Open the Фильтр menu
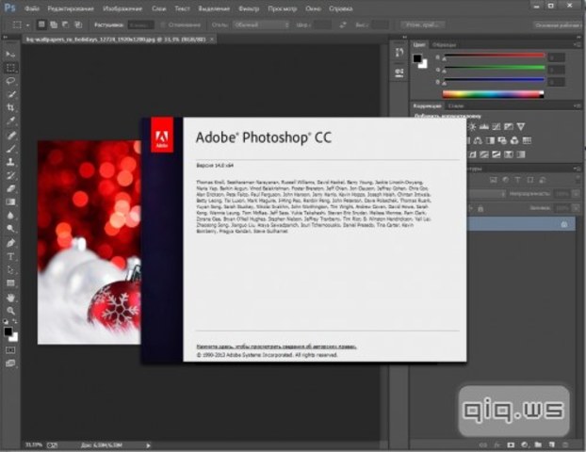This screenshot has width=586, height=452. click(249, 8)
